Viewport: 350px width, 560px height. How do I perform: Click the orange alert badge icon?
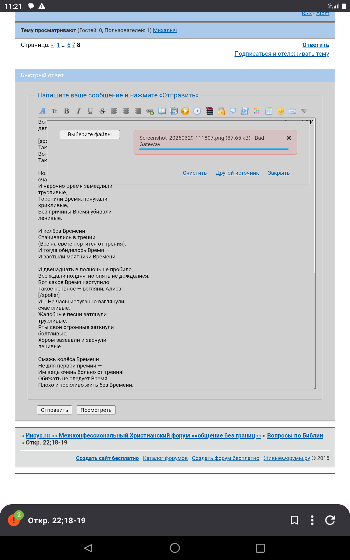pos(14,520)
